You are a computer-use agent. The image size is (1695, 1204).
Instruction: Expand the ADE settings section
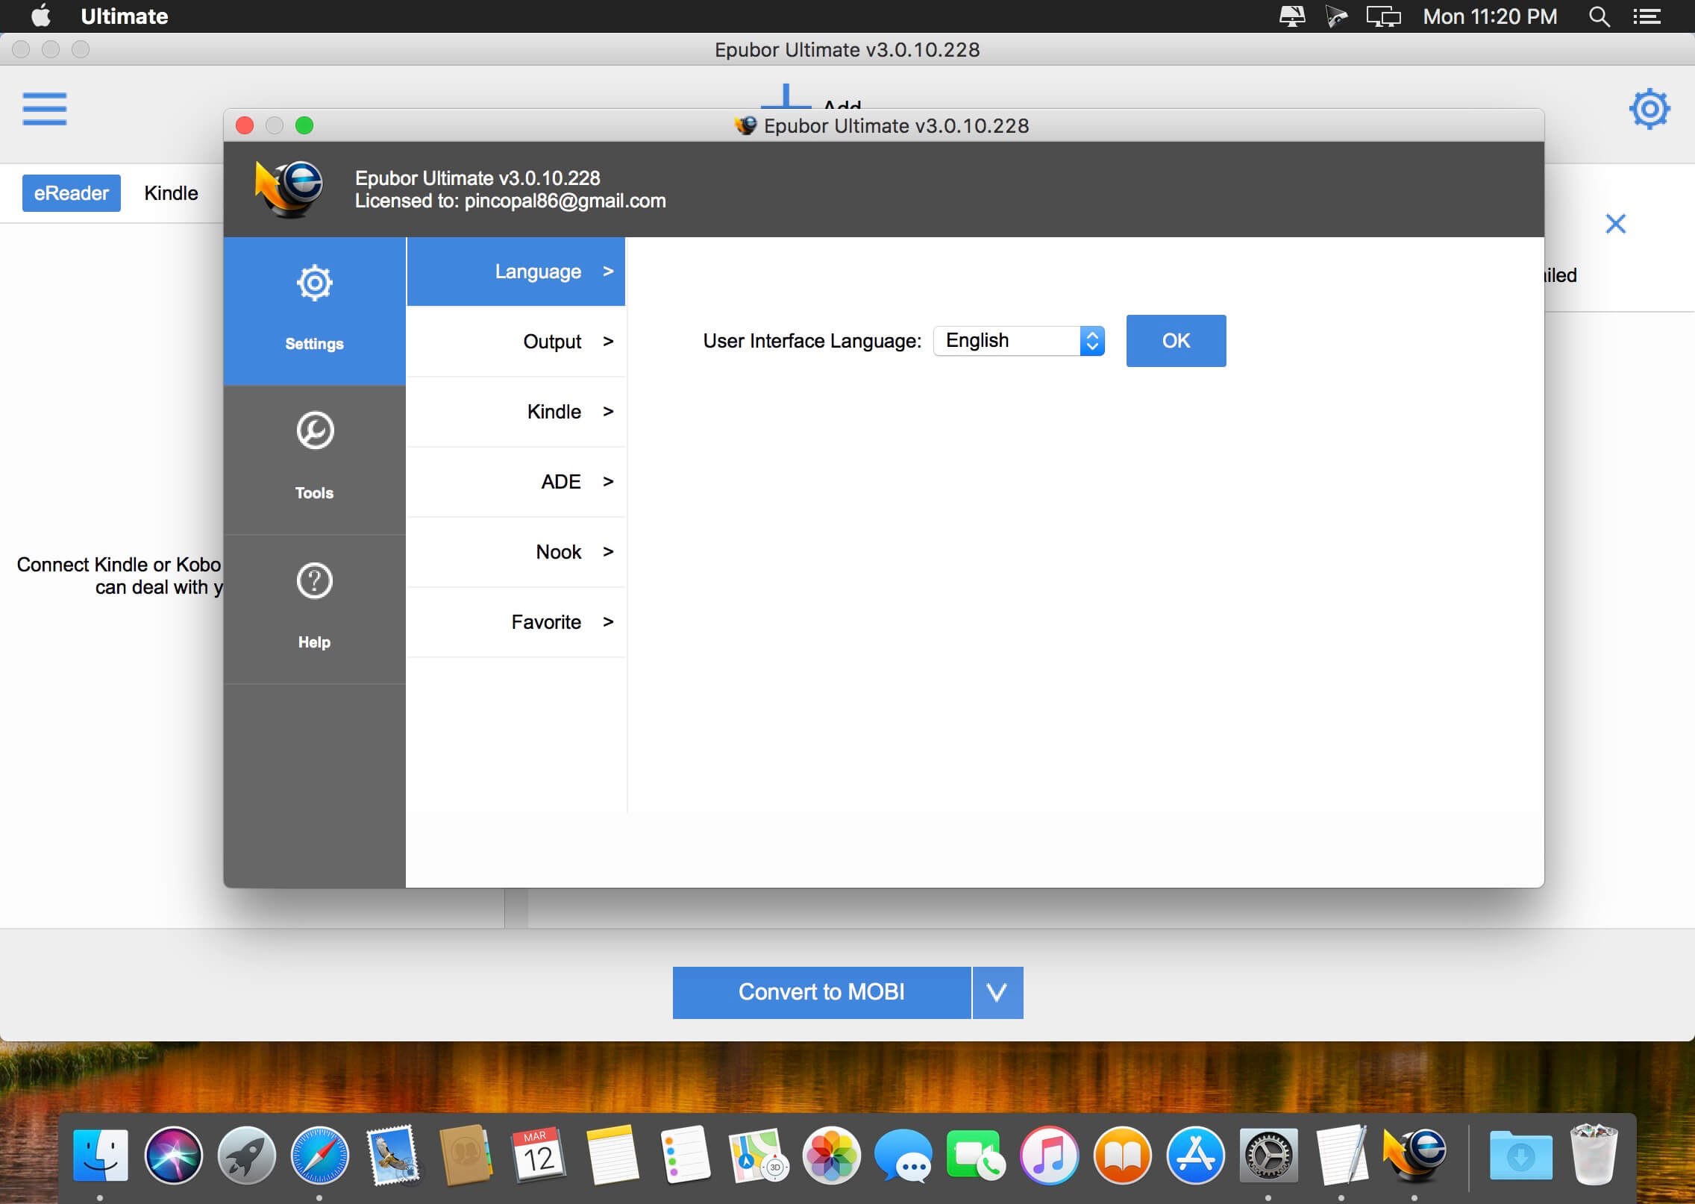[x=560, y=481]
